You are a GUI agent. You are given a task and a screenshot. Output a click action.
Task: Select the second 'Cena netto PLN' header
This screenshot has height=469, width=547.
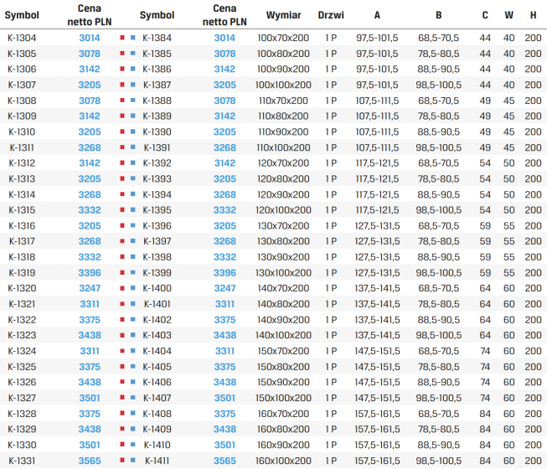(224, 15)
